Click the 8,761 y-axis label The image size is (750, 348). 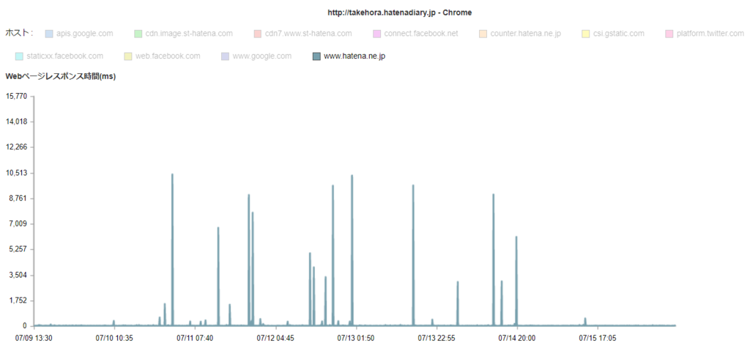coord(18,199)
